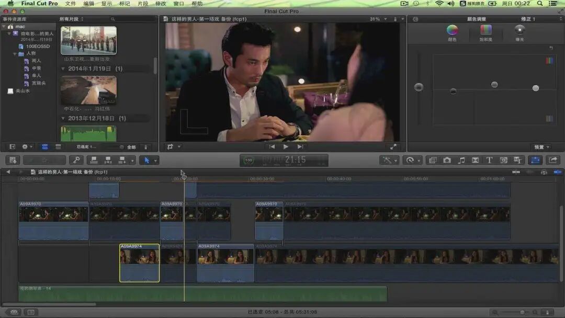Open the 文件 menu
This screenshot has height=318, width=565.
(x=70, y=4)
